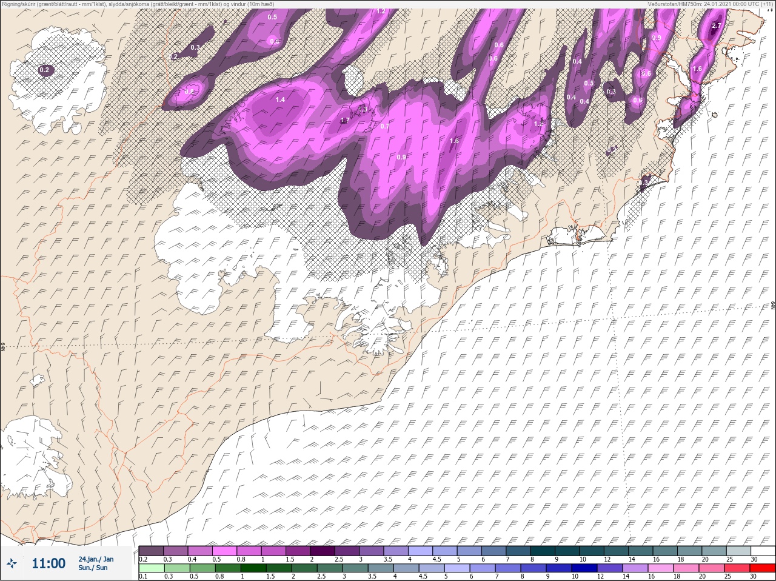Click the 'Sun./ Sun' weekday text
The image size is (776, 581).
pyautogui.click(x=93, y=568)
